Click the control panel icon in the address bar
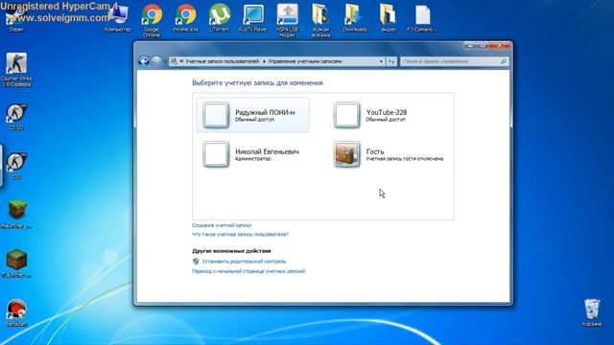Screen dimensions: 614x345 (174, 61)
